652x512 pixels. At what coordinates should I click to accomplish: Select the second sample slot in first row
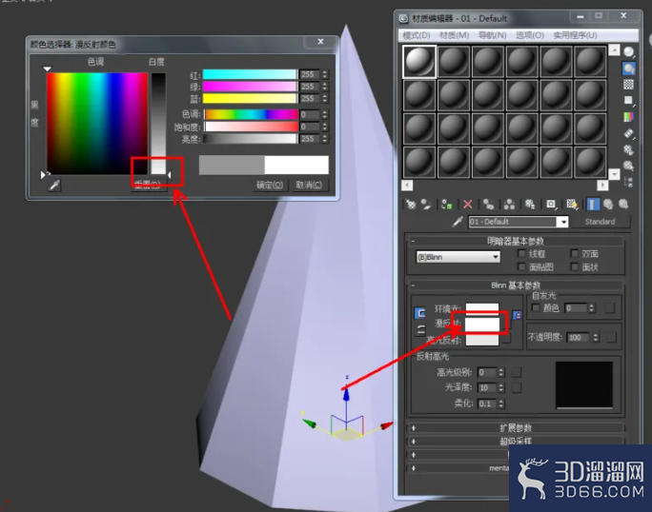click(x=454, y=62)
